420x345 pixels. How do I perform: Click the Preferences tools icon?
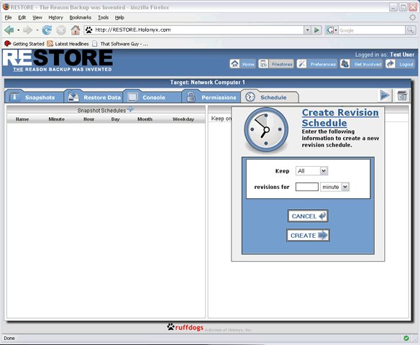click(x=301, y=64)
